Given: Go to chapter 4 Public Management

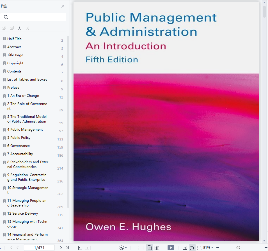Looking at the screenshot, I should tap(25, 130).
